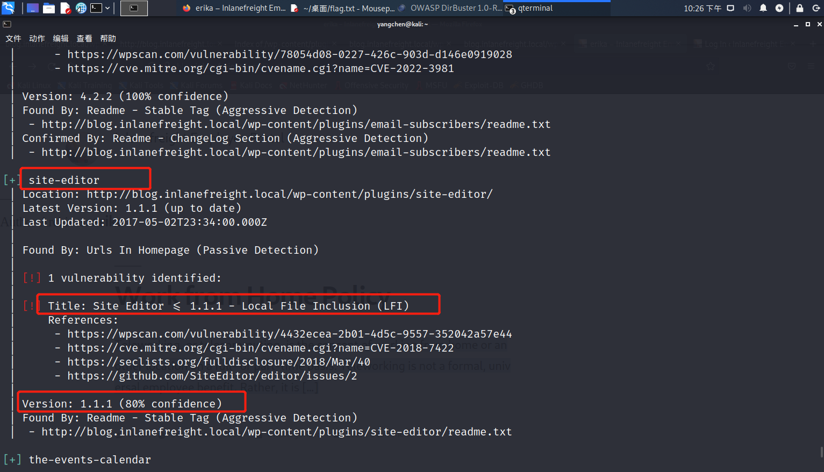
Task: Click the 10:26 clock in panel
Action: click(703, 8)
